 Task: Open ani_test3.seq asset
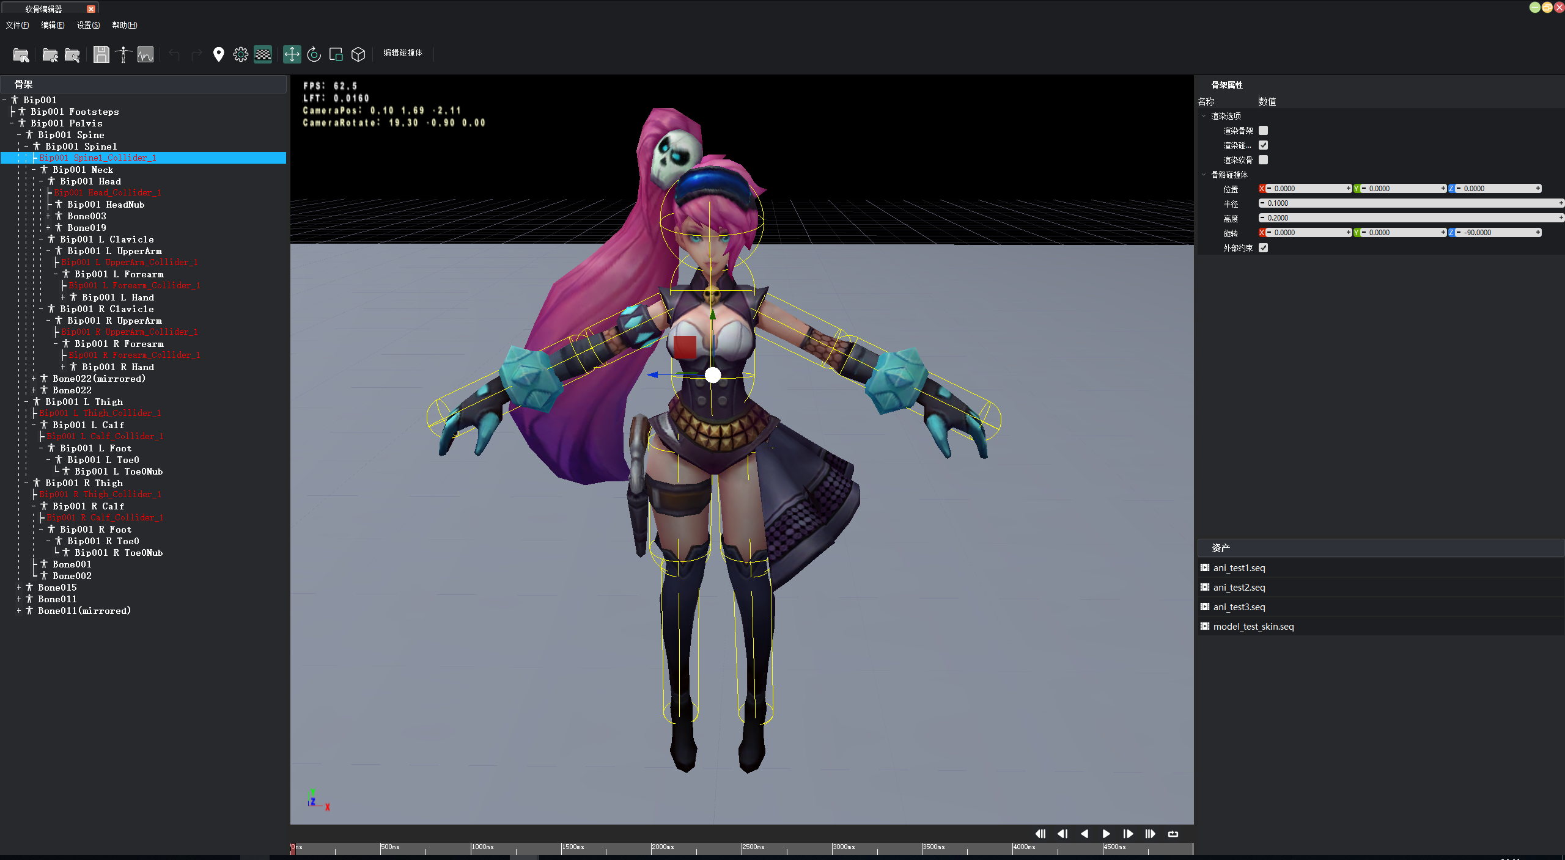(x=1239, y=607)
